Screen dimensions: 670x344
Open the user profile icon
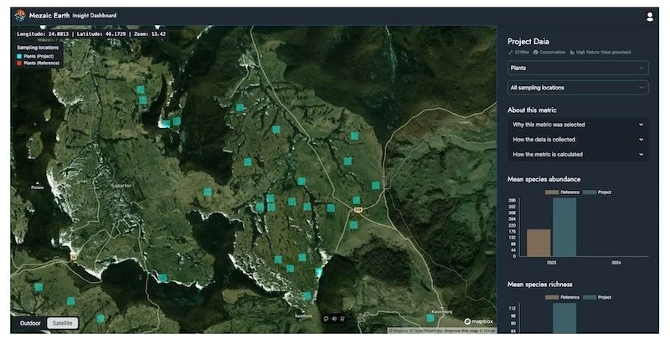(x=650, y=17)
